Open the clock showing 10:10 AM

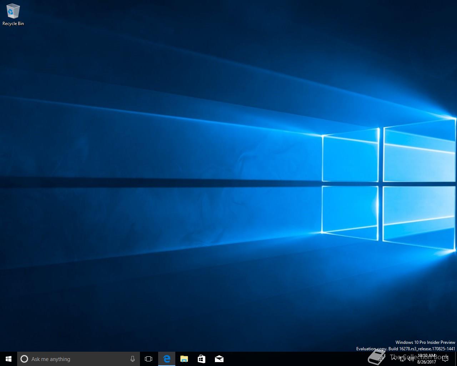tap(427, 359)
